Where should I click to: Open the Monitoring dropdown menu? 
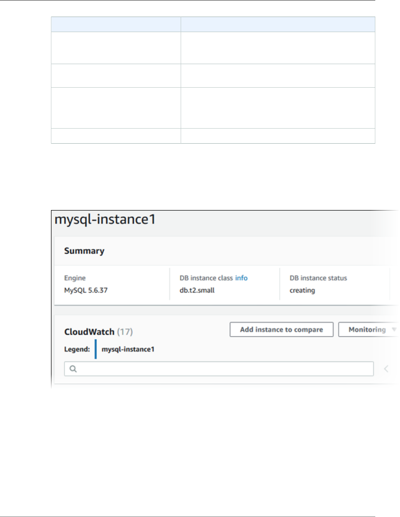367,329
